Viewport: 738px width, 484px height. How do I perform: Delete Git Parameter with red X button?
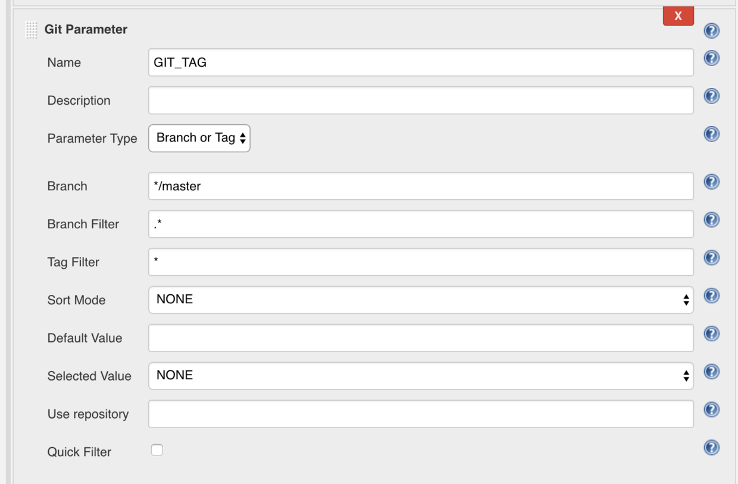[x=678, y=17]
